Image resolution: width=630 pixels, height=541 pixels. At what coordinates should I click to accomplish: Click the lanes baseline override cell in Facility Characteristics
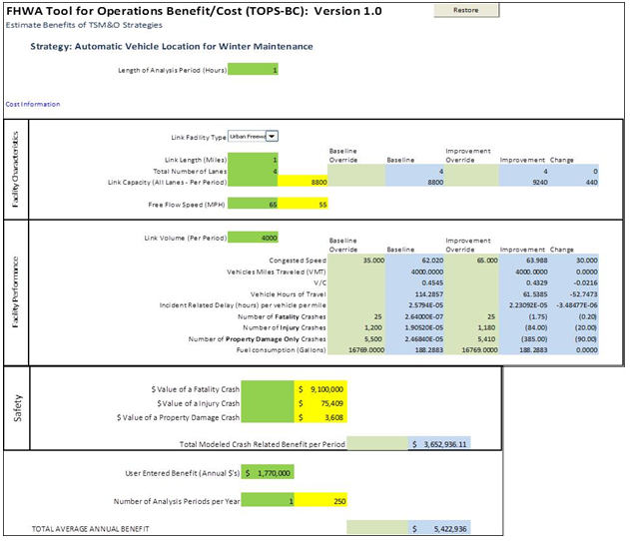click(356, 171)
